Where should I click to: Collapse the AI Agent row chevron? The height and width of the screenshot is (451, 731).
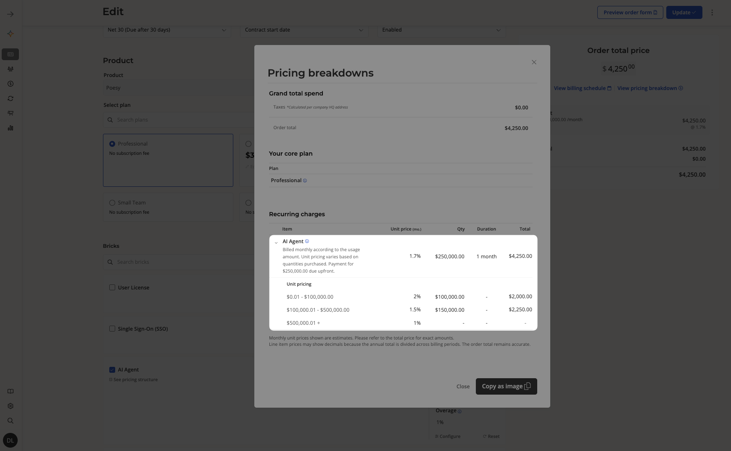[x=276, y=243]
